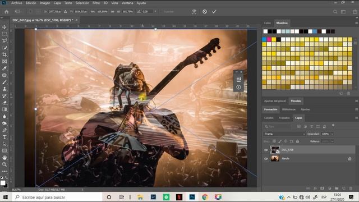Image resolution: width=359 pixels, height=202 pixels.
Task: Select the Gradient tool
Action: tap(4, 109)
